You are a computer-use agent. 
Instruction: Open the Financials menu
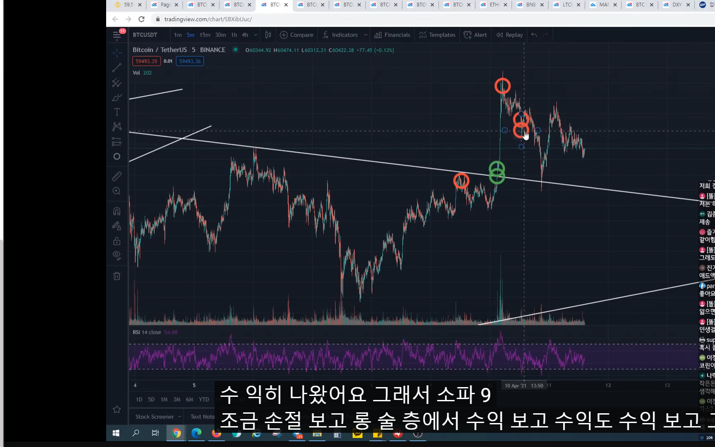click(392, 35)
